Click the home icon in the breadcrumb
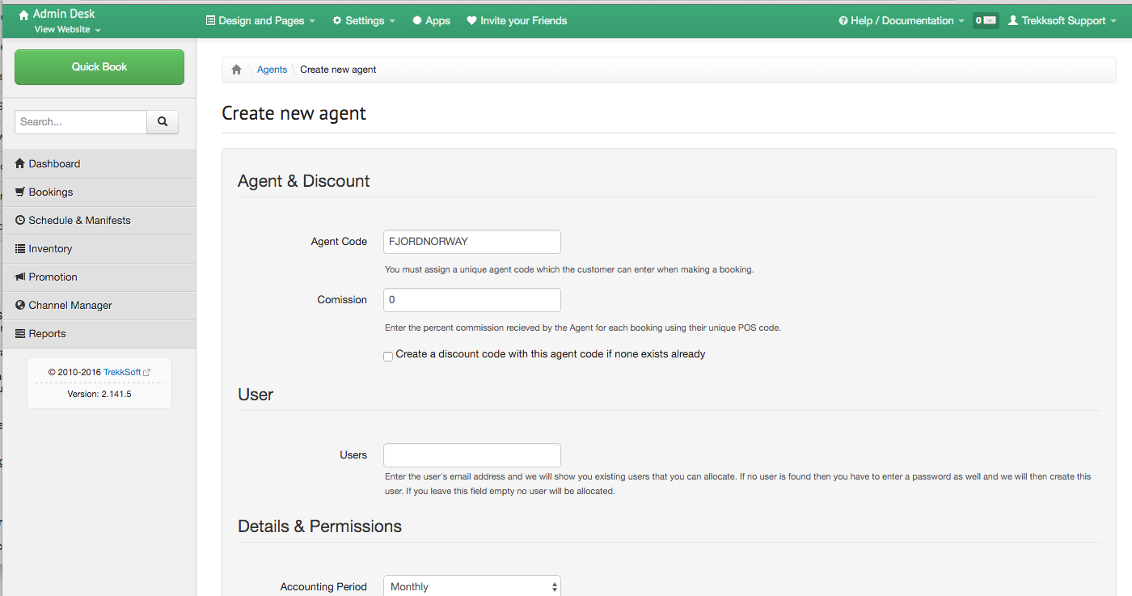 click(236, 70)
